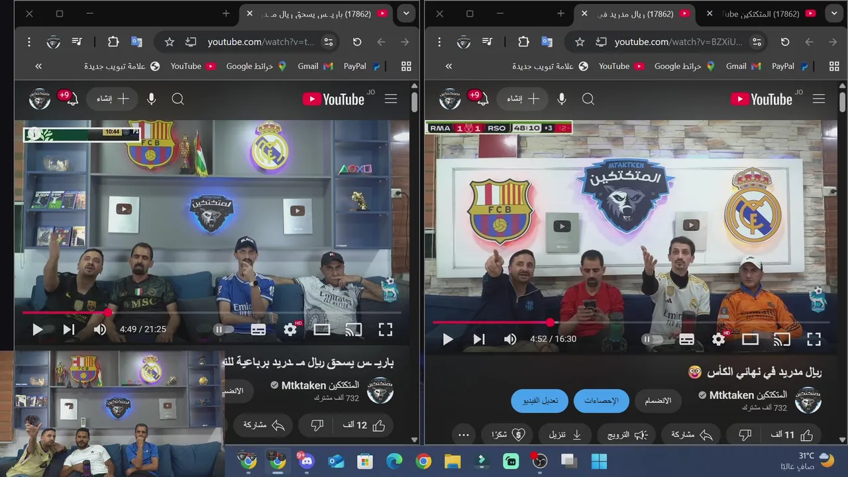
Task: Open the الإحصاءات analytics button
Action: point(602,401)
